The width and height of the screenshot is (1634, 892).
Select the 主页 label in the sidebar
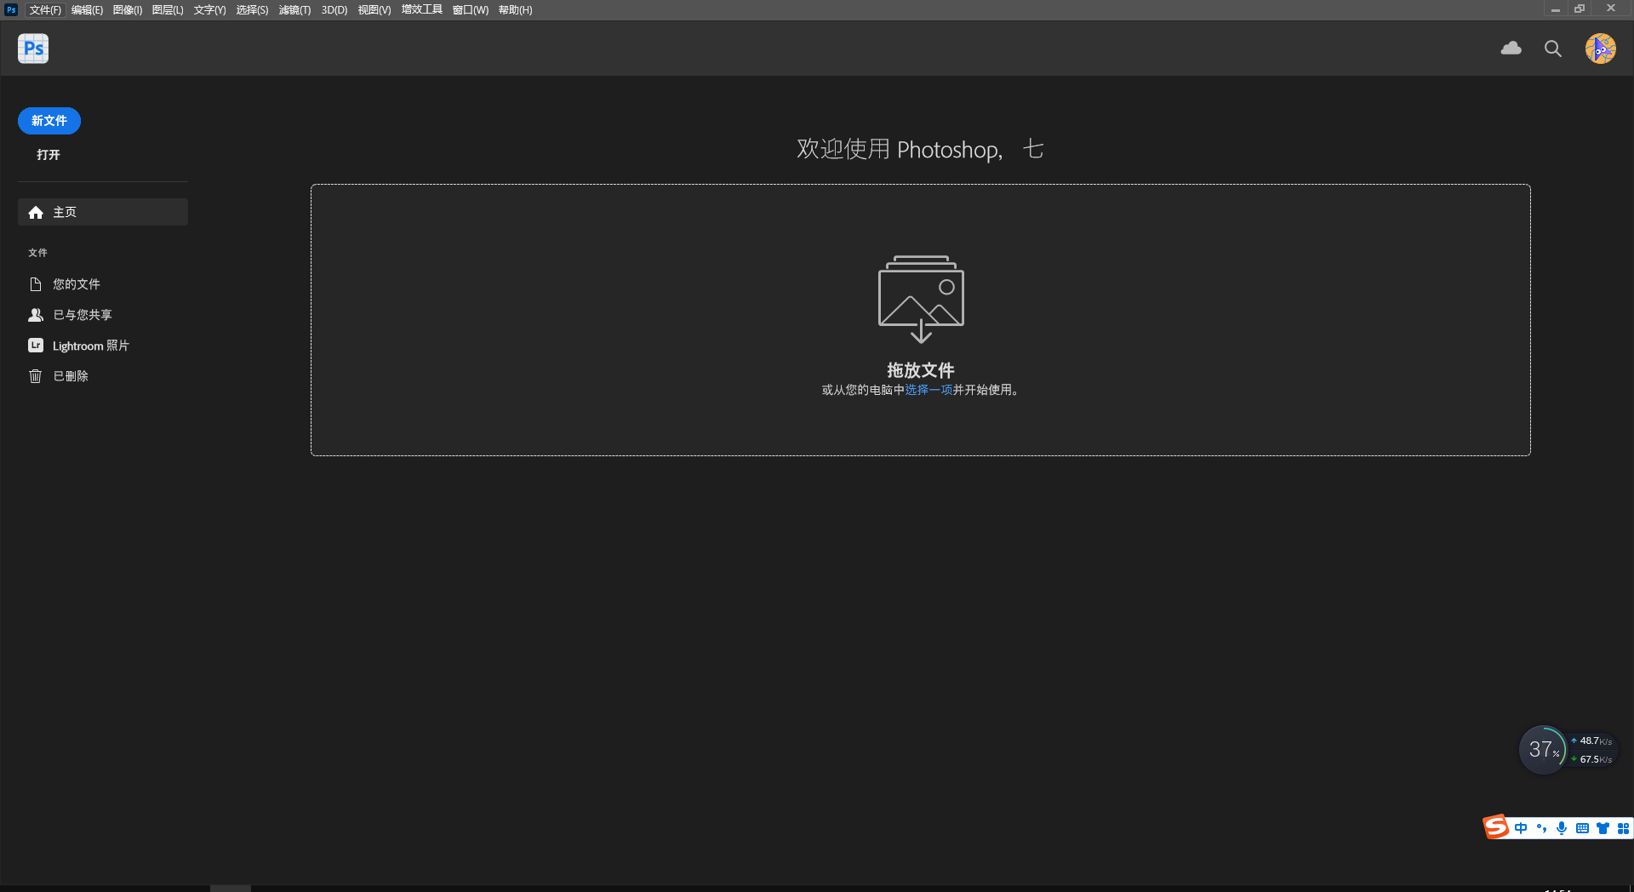pos(65,213)
